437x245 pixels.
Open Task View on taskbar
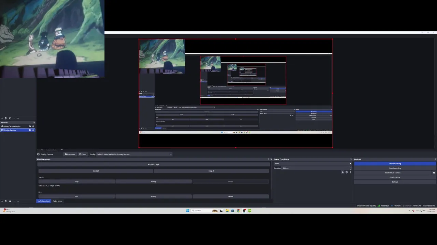(221, 211)
